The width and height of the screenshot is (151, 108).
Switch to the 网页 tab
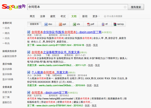coord(32,16)
